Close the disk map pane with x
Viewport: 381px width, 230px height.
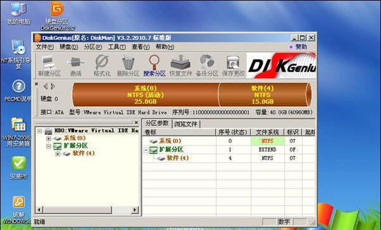coord(37,84)
